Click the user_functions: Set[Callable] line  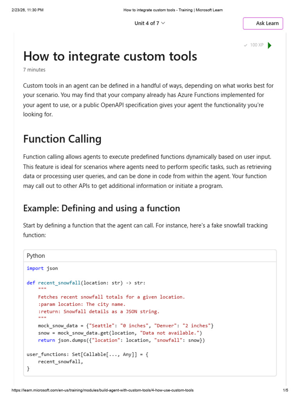(x=87, y=354)
